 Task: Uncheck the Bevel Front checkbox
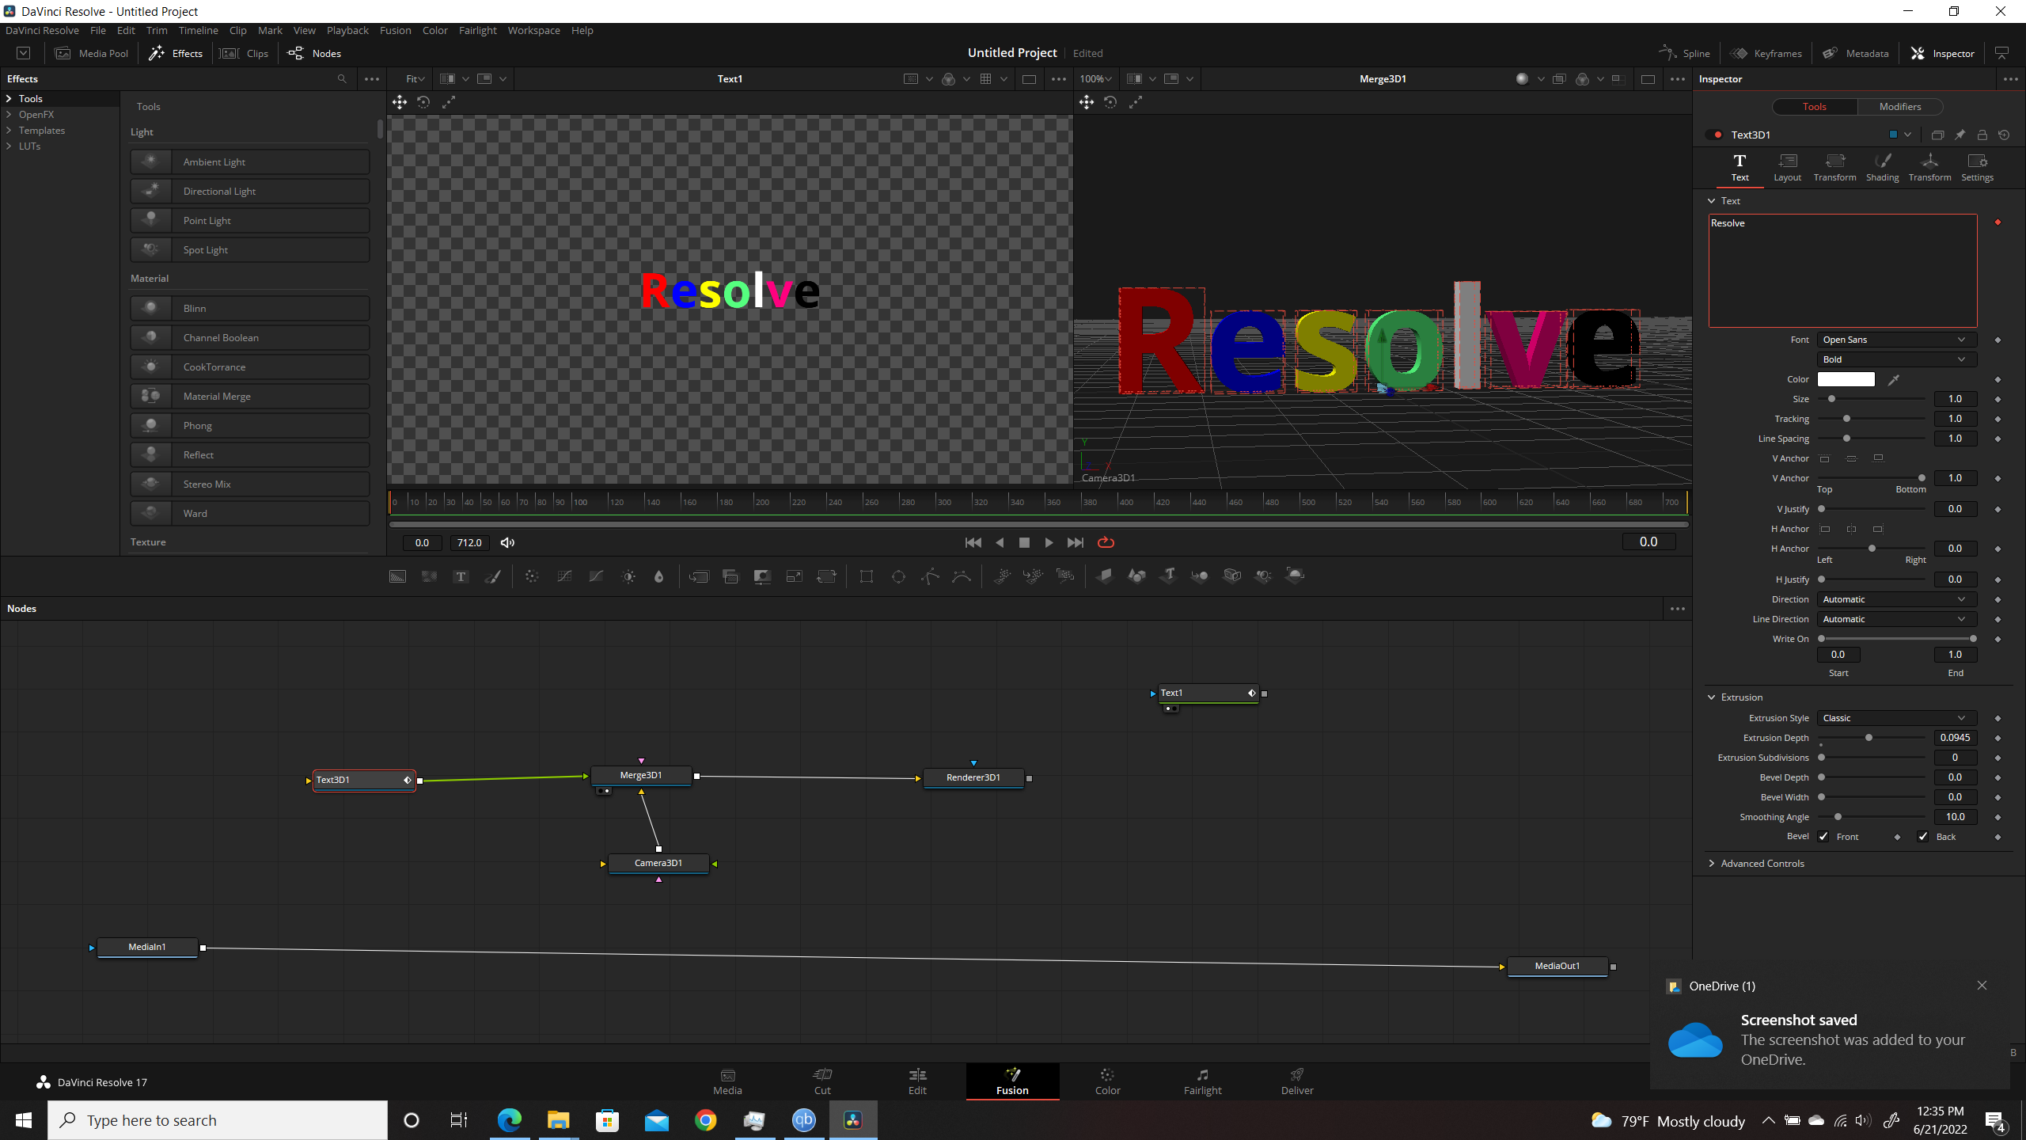point(1823,837)
